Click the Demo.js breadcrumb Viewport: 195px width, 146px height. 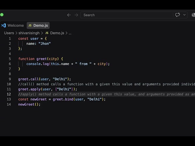tap(57, 33)
